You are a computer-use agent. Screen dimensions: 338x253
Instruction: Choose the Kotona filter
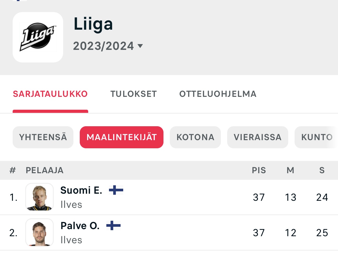[195, 137]
